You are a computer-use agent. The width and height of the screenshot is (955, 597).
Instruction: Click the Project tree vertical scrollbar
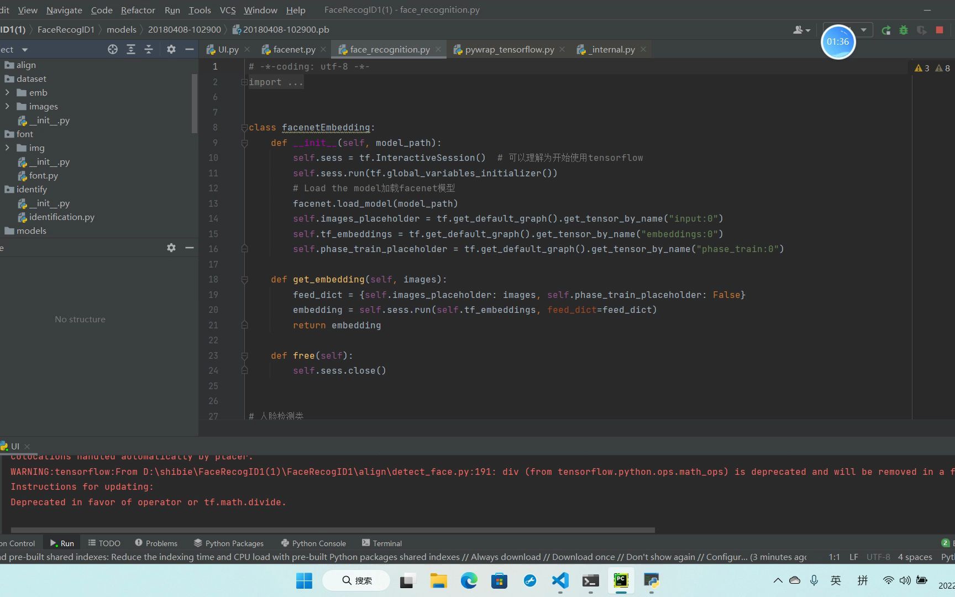pyautogui.click(x=194, y=103)
